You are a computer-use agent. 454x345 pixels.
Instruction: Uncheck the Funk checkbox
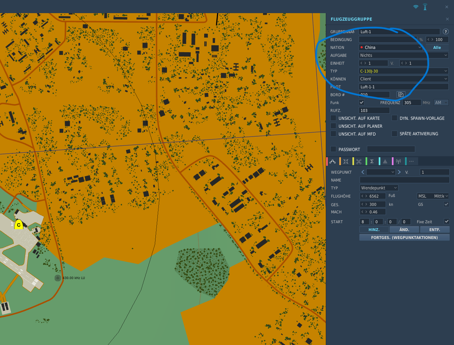point(362,102)
